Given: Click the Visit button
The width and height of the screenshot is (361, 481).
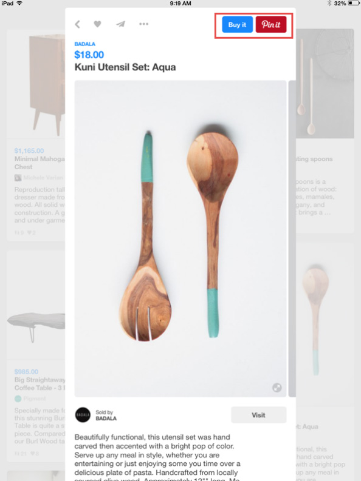Looking at the screenshot, I should click(x=259, y=415).
